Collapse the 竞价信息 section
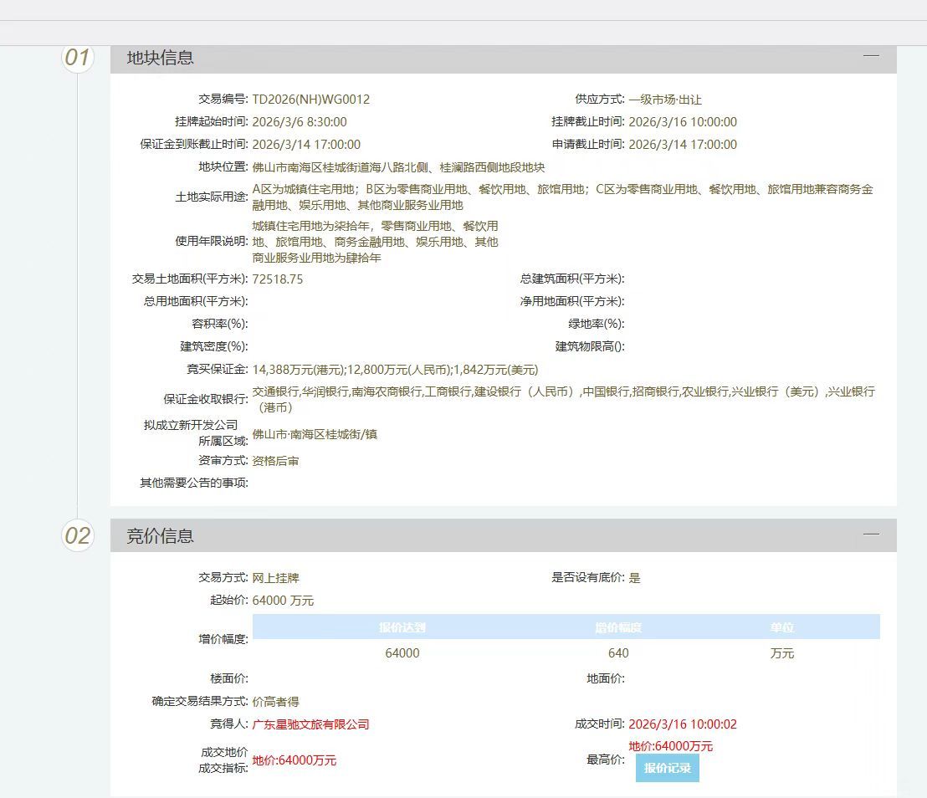The width and height of the screenshot is (927, 798). point(871,534)
